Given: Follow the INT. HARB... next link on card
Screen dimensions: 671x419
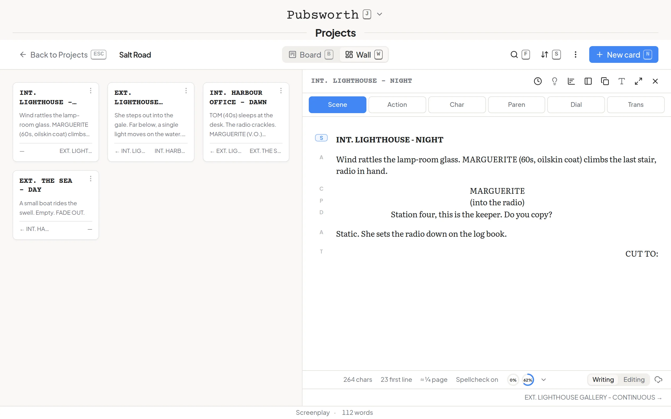Looking at the screenshot, I should tap(170, 151).
